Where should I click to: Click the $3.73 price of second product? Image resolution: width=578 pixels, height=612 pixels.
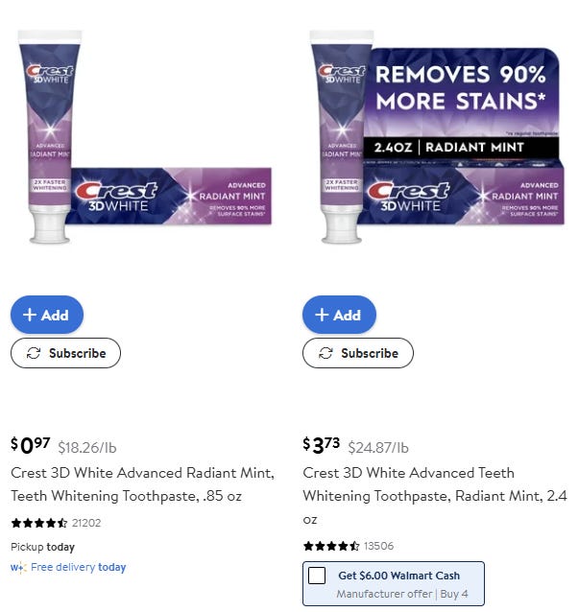(322, 446)
